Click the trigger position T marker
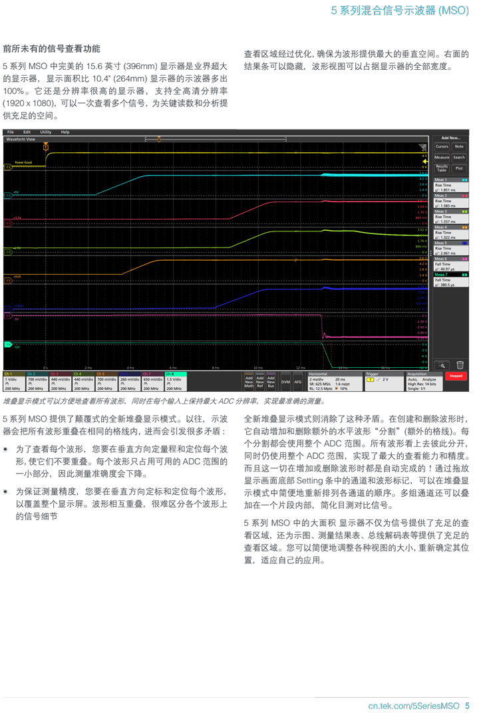This screenshot has height=713, width=479. point(45,146)
